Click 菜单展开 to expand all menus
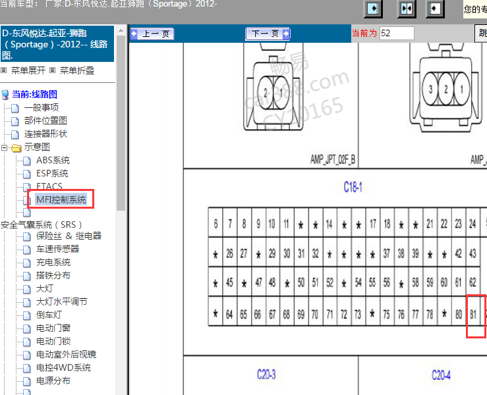 point(28,70)
